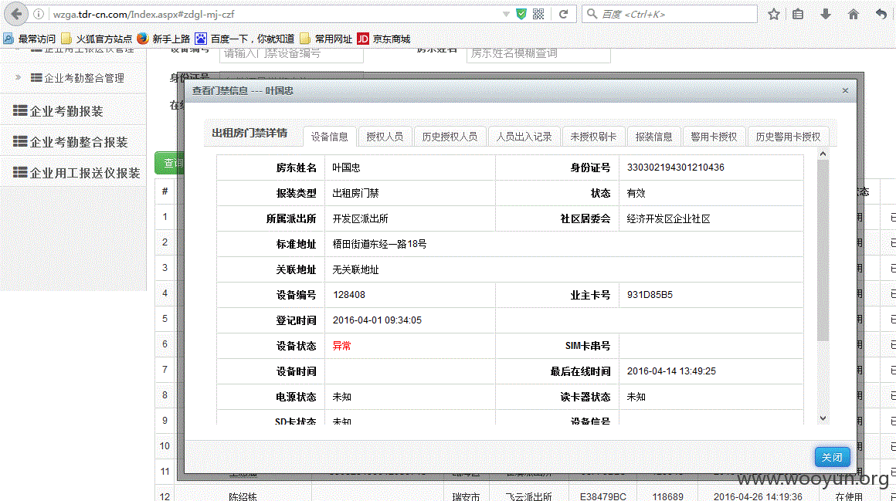Screen dimensions: 896x501
Task: Select 经济开发区企业社区 value
Action: [x=669, y=218]
